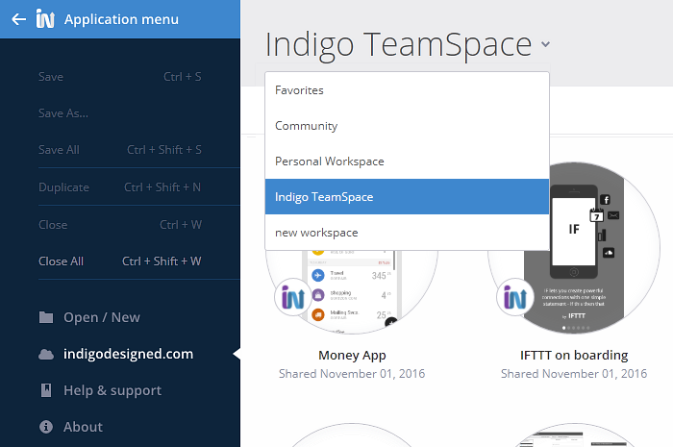This screenshot has width=673, height=447.
Task: Select Community from the workspace list
Action: 407,126
